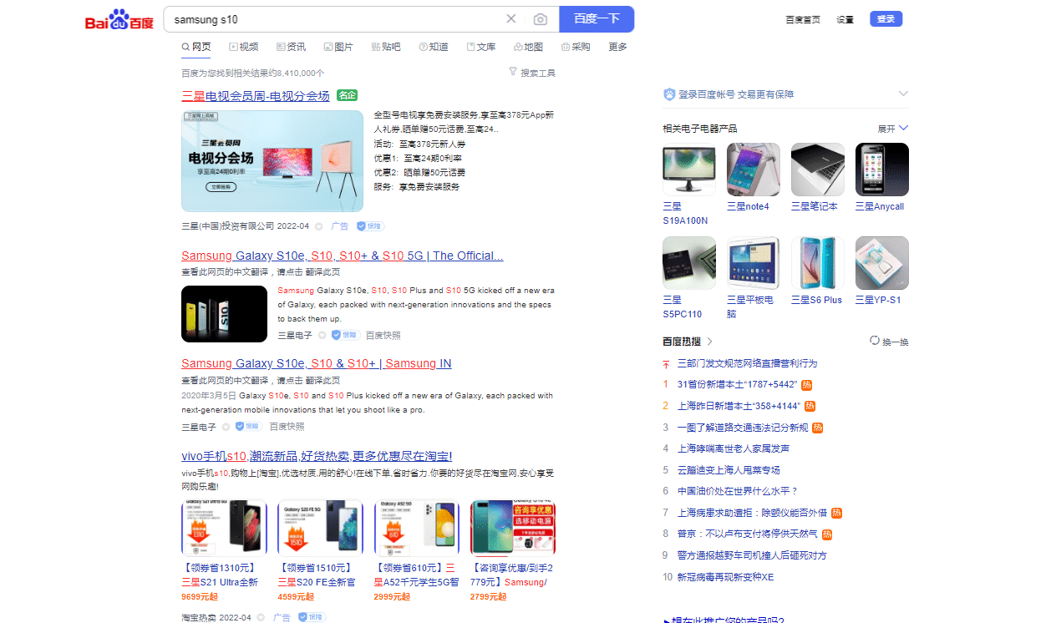Switch to the 视频 tab
Screen dimensions: 1051x623
[x=244, y=47]
